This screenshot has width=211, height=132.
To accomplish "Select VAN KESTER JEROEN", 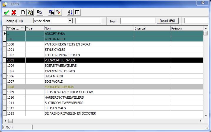I will coord(105,71).
